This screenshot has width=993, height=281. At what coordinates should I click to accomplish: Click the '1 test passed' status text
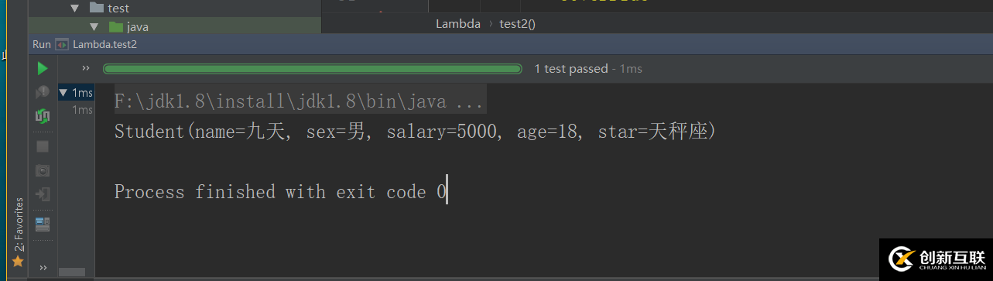pos(571,69)
